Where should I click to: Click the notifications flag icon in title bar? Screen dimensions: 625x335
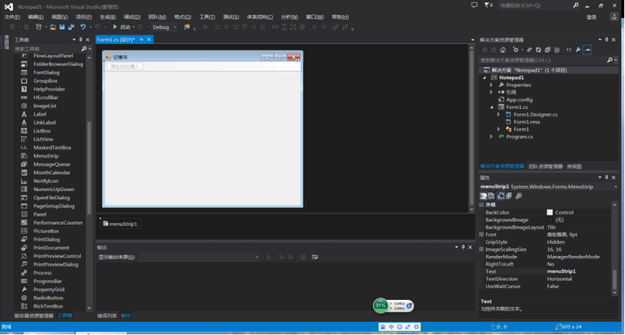click(487, 5)
